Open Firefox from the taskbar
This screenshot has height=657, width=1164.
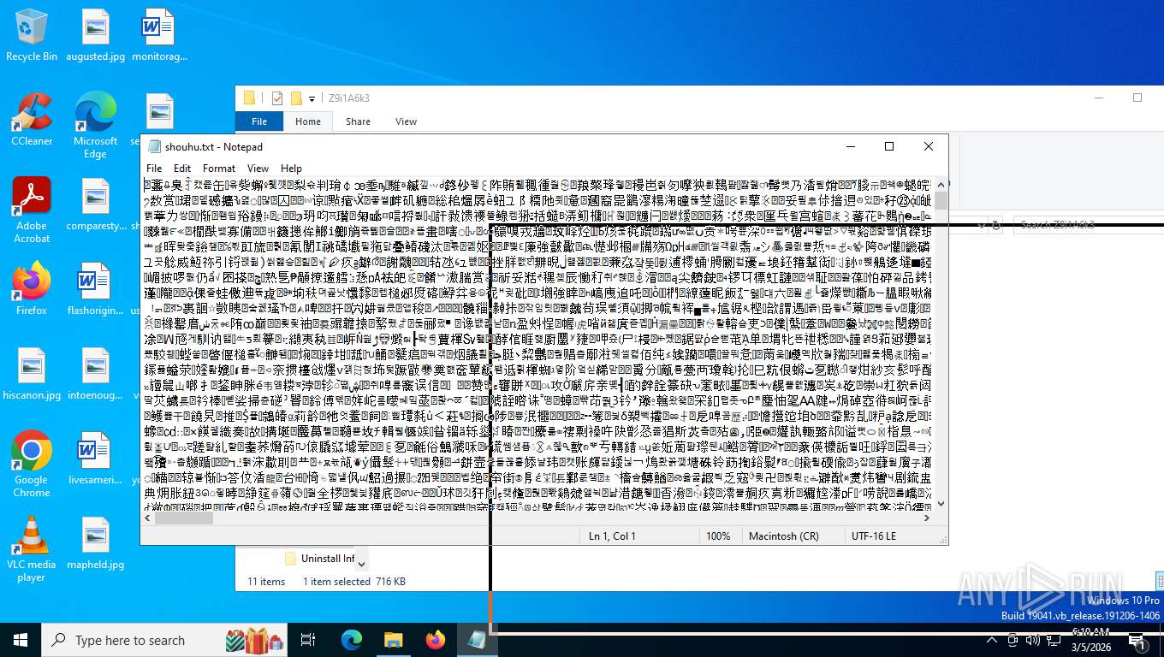[436, 640]
